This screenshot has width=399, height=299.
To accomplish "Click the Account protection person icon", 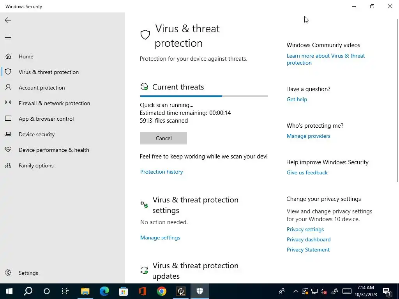I will tap(8, 88).
